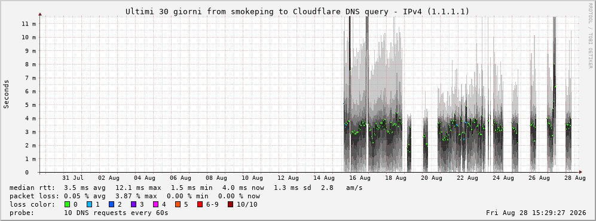Click the dark red 10/10 loss swatch
The height and width of the screenshot is (221, 596).
coord(230,204)
